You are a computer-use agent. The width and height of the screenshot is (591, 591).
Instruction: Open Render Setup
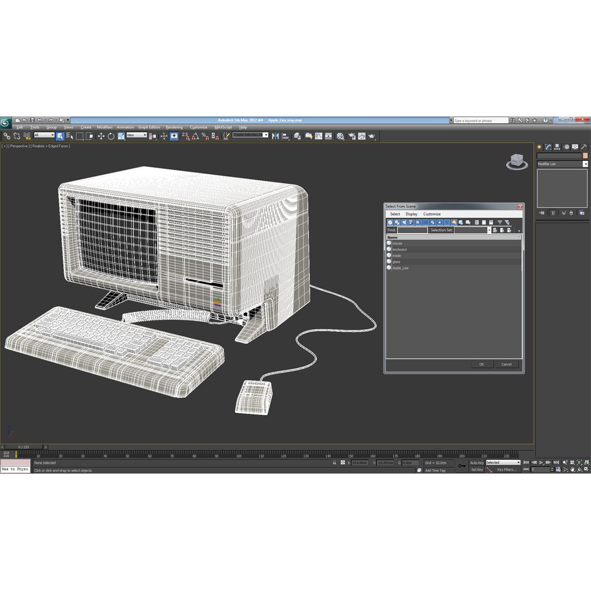tap(352, 136)
